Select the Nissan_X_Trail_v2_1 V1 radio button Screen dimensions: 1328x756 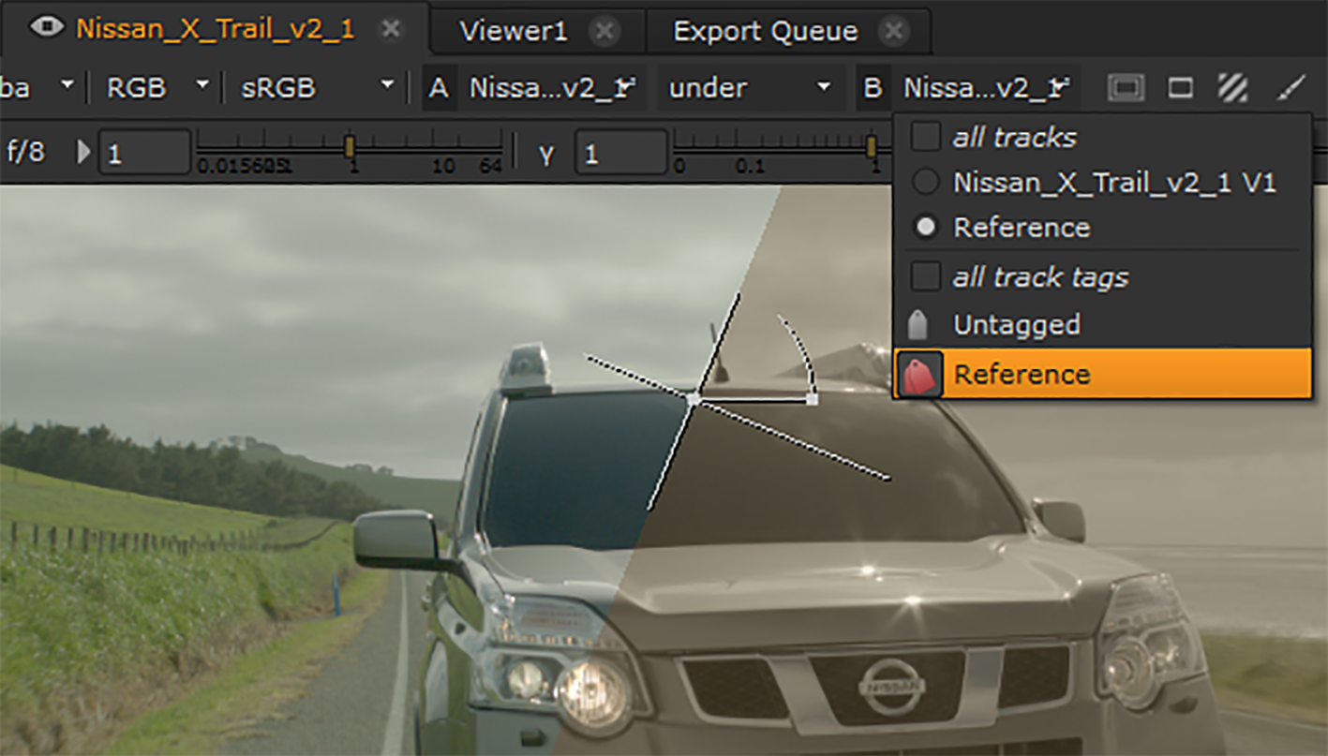click(x=925, y=183)
